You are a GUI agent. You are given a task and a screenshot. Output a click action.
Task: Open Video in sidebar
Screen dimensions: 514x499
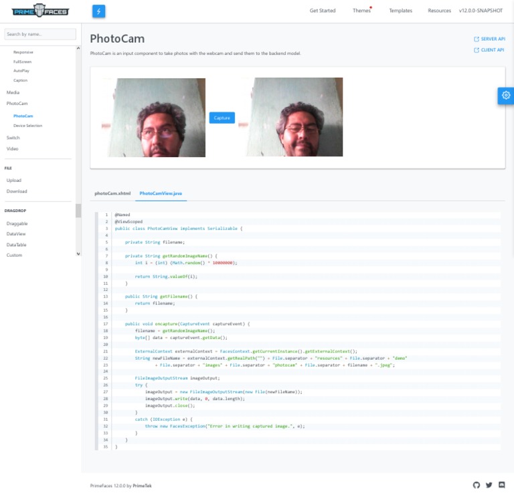click(13, 148)
